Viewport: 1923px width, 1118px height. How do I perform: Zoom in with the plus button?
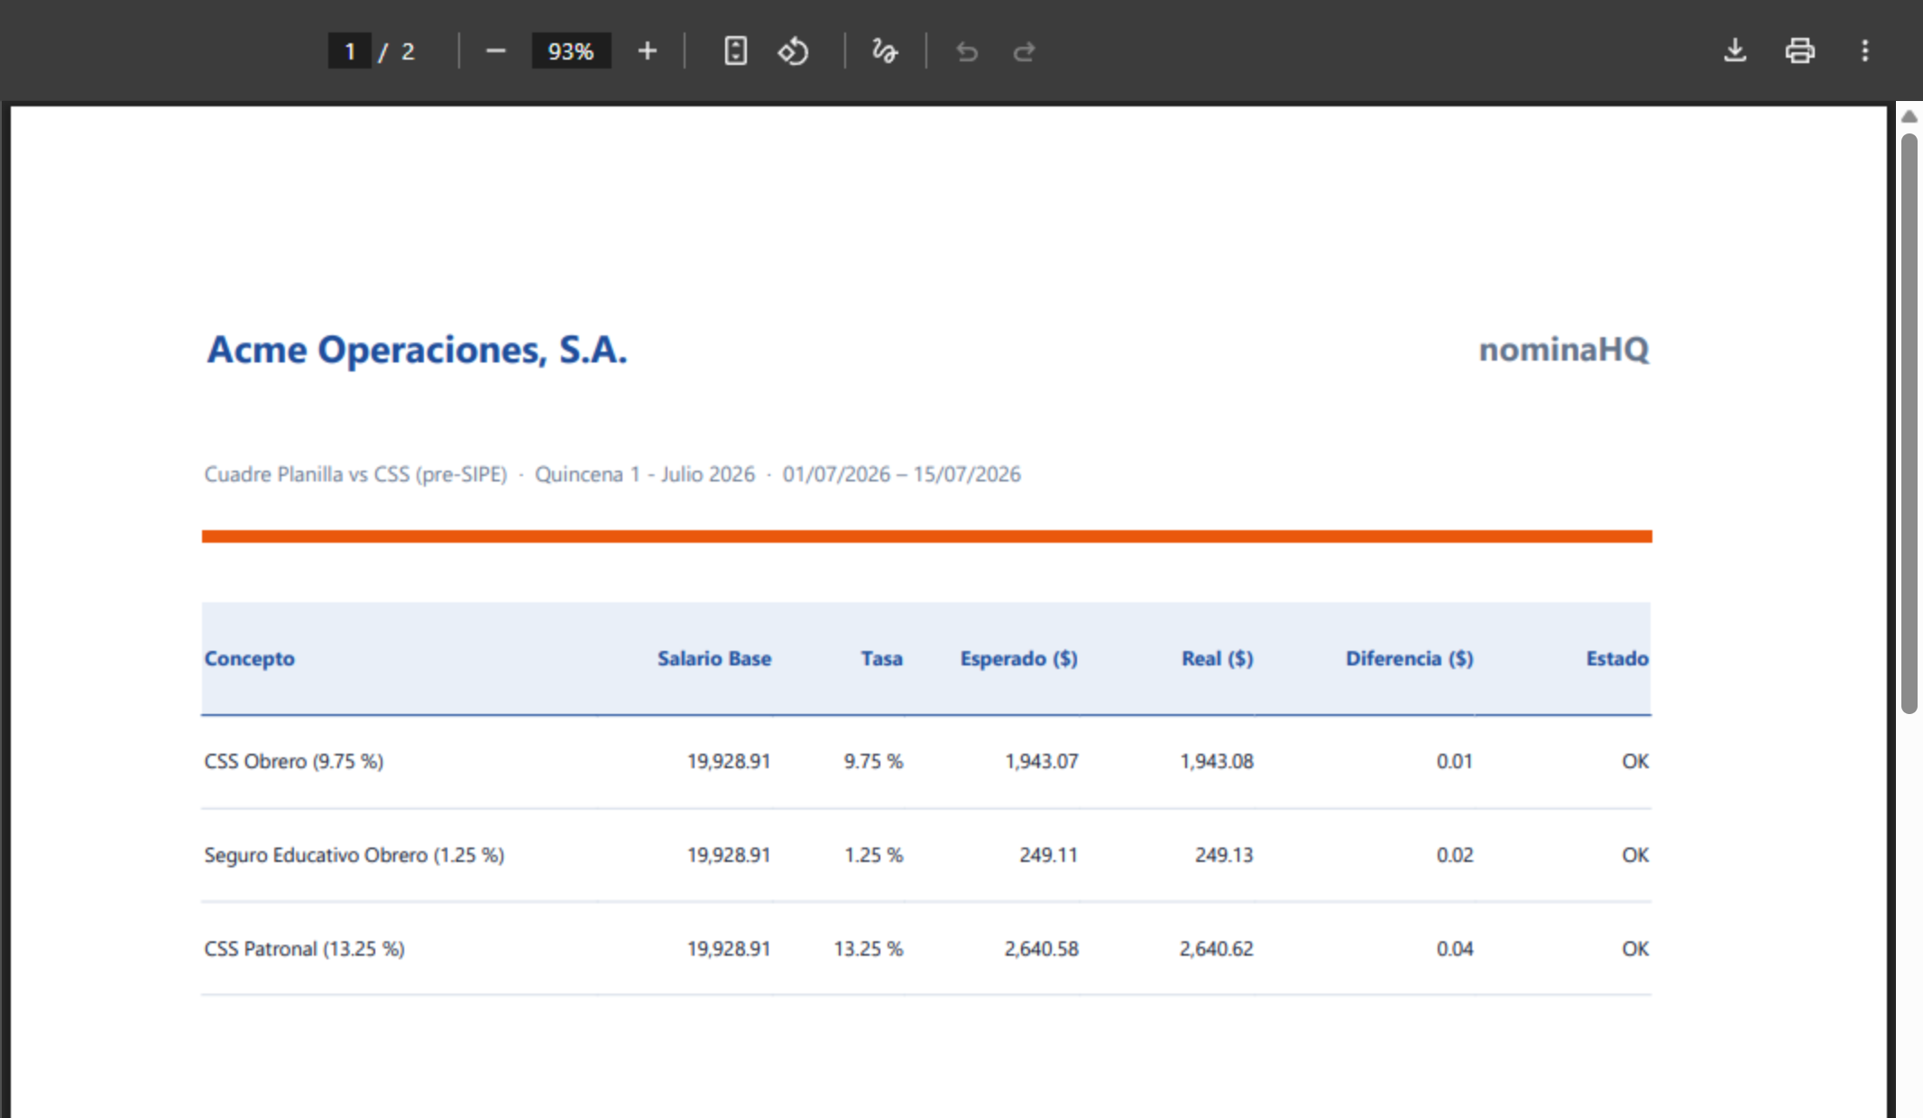647,51
